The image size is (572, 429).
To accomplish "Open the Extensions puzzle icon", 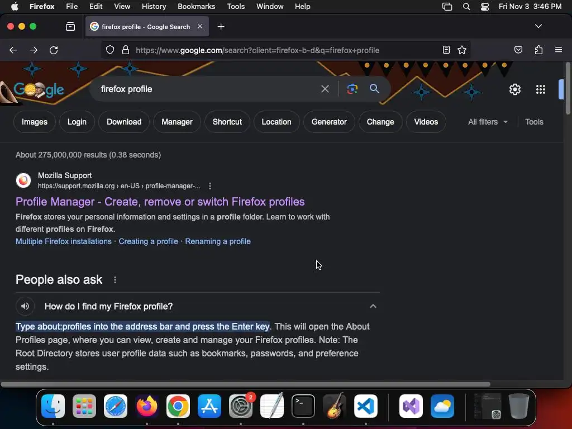I will coord(538,50).
